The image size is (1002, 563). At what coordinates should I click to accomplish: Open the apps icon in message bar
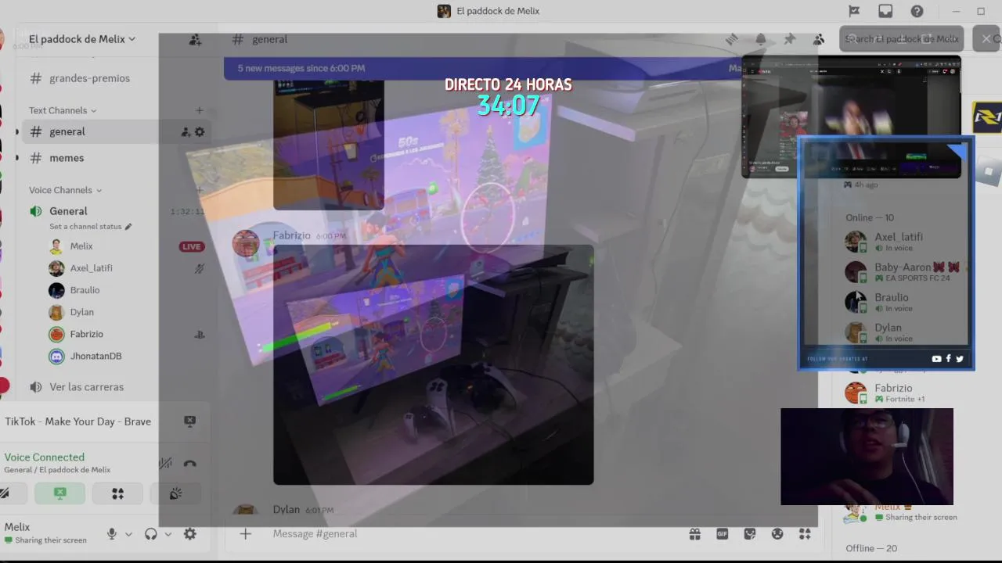pos(805,534)
